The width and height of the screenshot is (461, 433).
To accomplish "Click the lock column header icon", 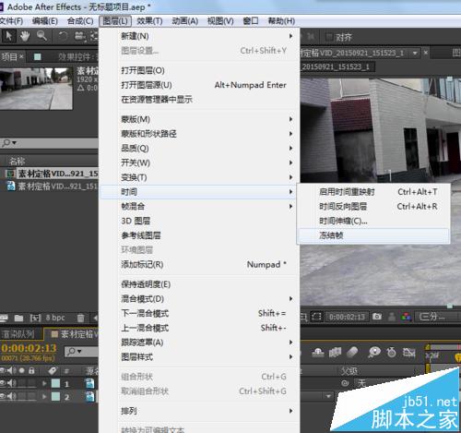I will click(x=31, y=370).
